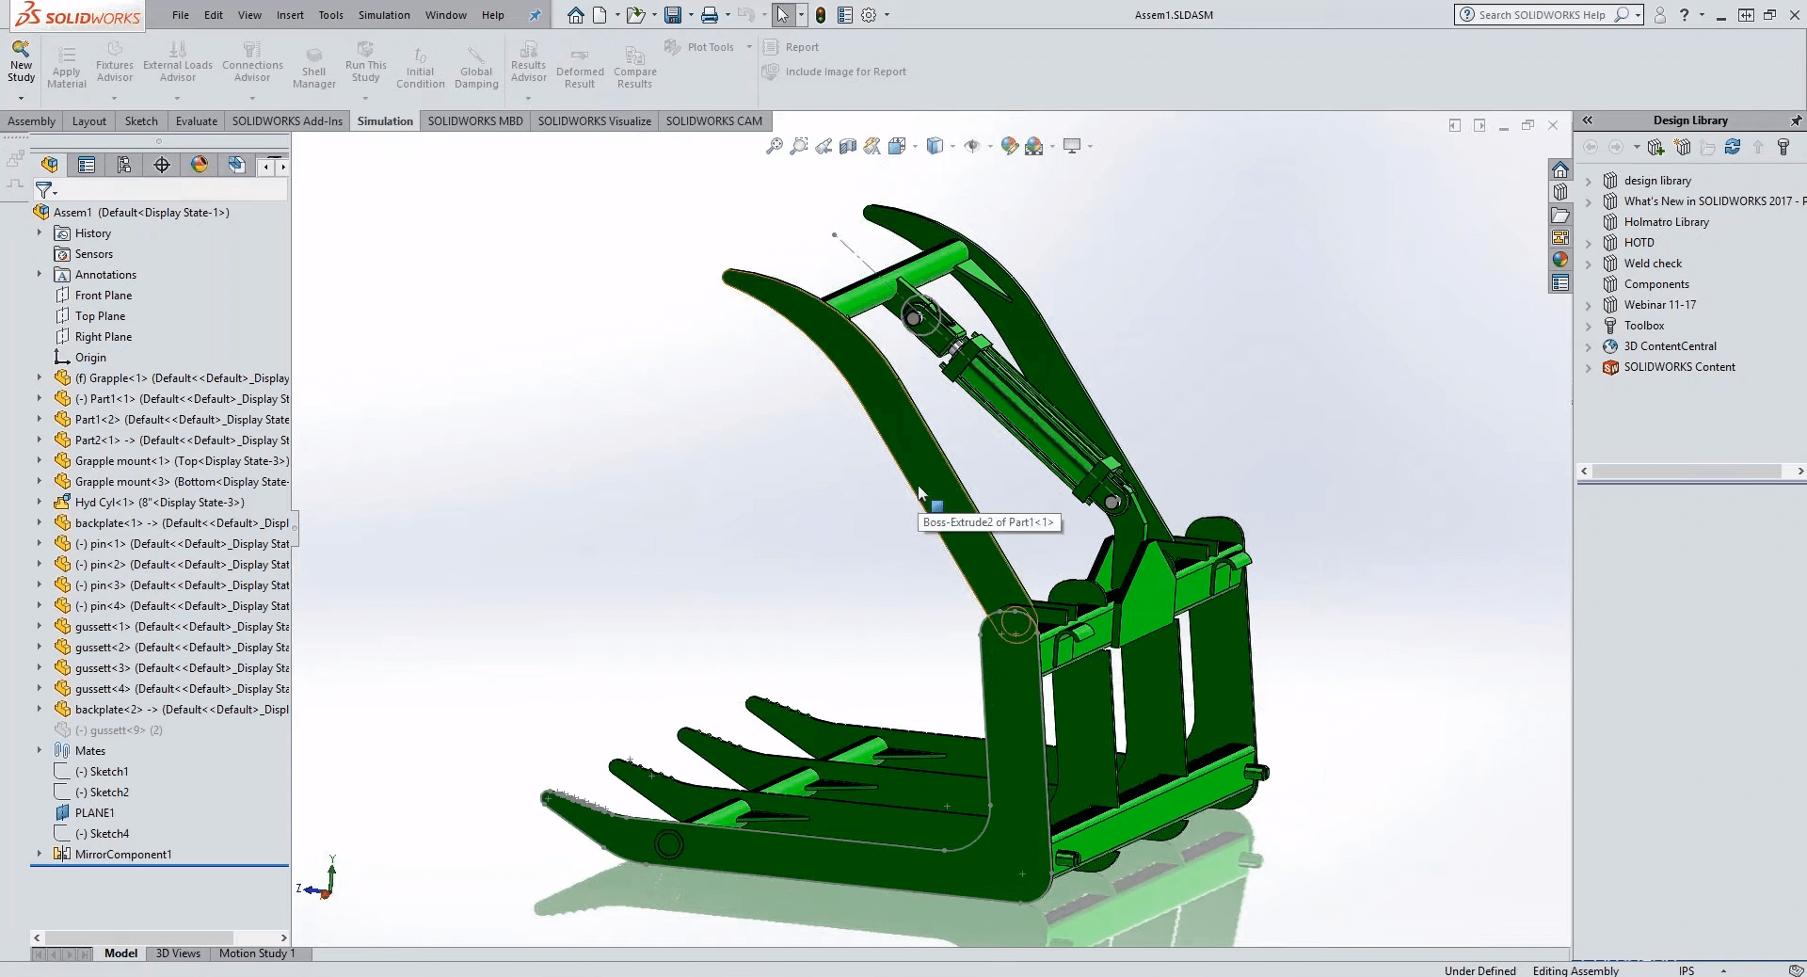Open the Simulation menu

384,15
